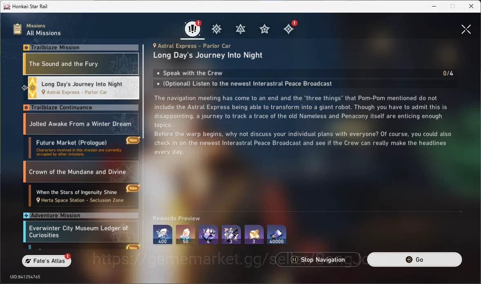Click the arrow icon in the Go button
Viewport: 481px width, 284px height.
(409, 260)
